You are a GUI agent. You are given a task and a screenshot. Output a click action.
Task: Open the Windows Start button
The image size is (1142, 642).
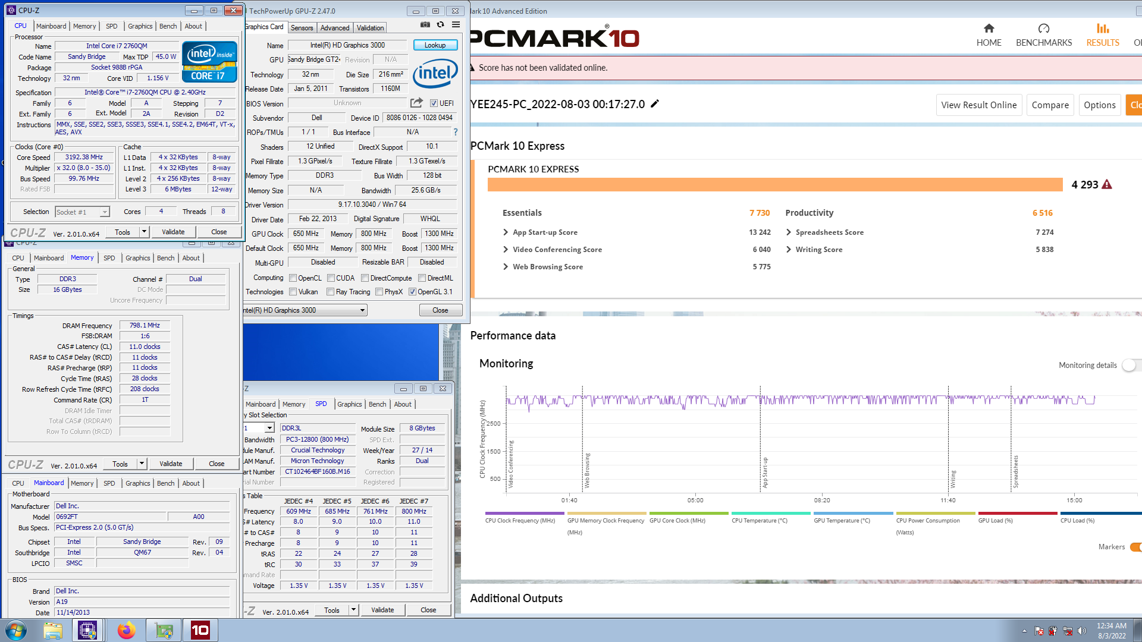click(16, 630)
